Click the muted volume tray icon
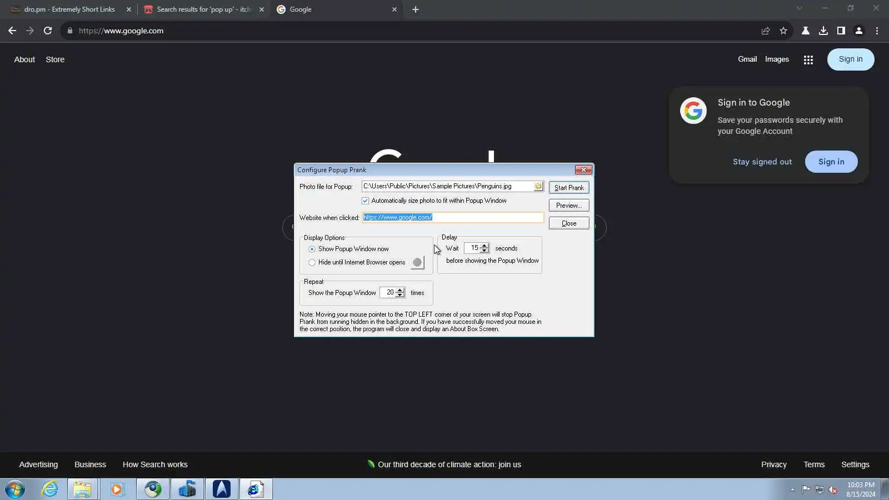Screen dimensions: 889x500 (x=833, y=489)
